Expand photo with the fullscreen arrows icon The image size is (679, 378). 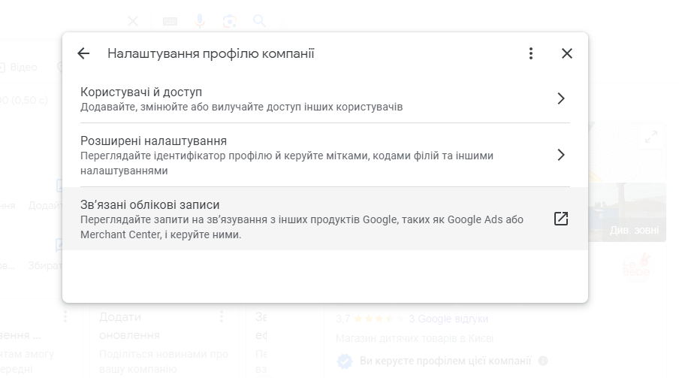(650, 137)
